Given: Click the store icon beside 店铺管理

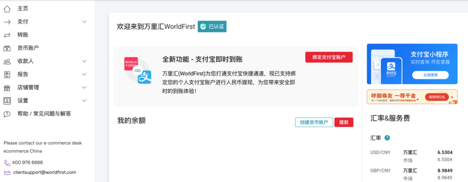Looking at the screenshot, I should (7, 88).
